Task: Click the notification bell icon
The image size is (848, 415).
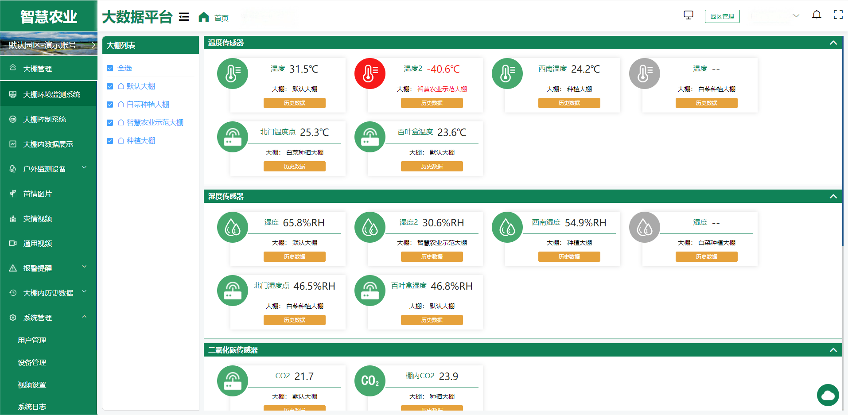Action: (816, 15)
